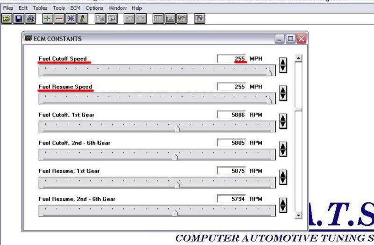This screenshot has width=374, height=245.
Task: Open the Options menu
Action: coord(94,8)
